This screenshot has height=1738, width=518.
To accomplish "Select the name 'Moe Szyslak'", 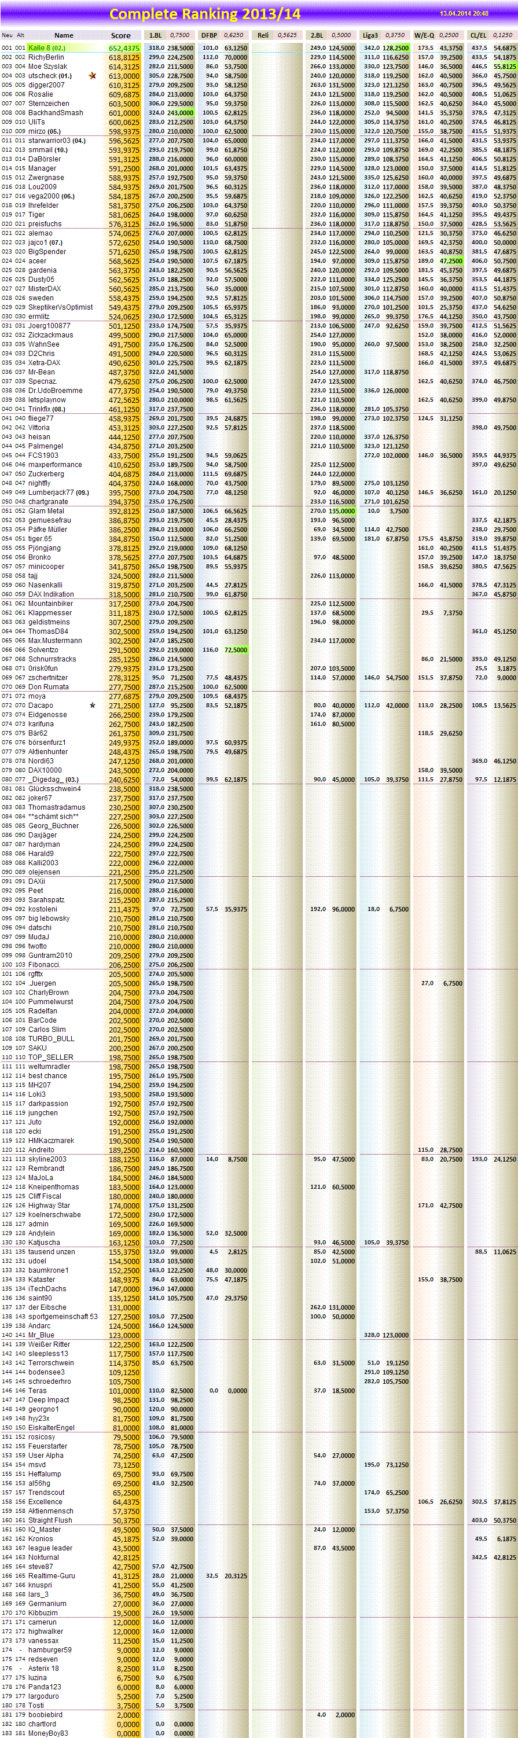I will pyautogui.click(x=47, y=67).
